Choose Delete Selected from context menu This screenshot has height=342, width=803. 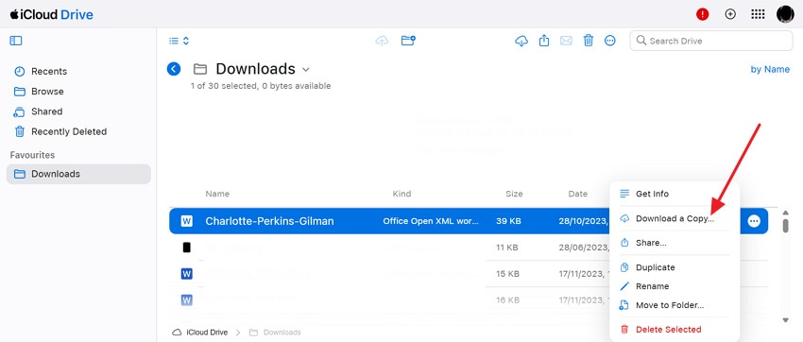click(x=675, y=329)
